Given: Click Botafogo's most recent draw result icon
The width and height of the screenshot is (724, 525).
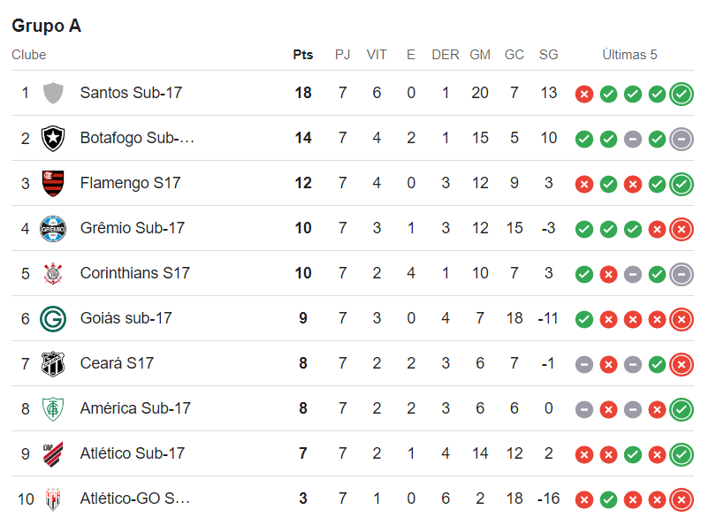Looking at the screenshot, I should pos(681,139).
